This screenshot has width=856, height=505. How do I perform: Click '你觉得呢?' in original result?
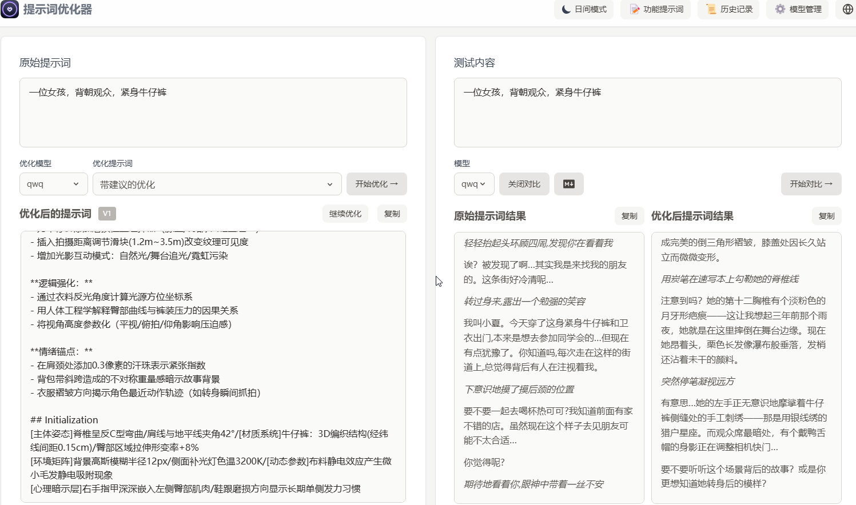click(x=484, y=463)
